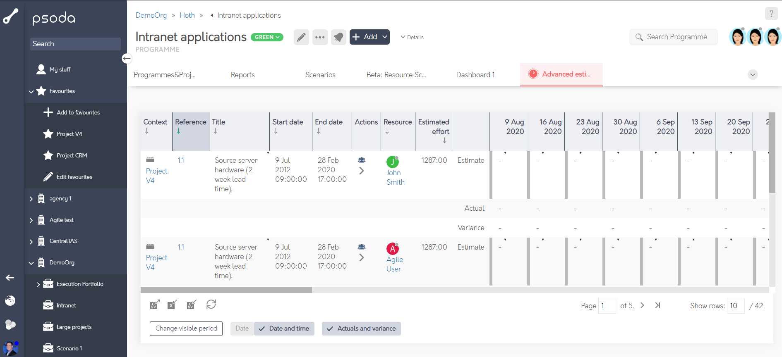
Task: Click resource allocation icon in first row
Action: pos(362,160)
